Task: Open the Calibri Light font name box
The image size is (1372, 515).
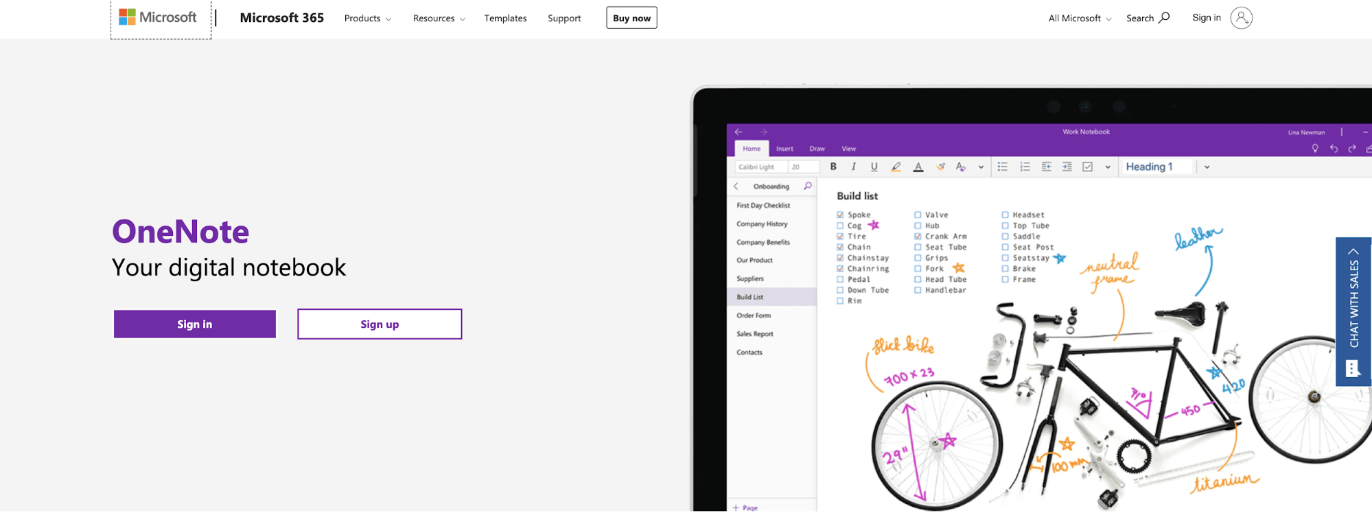Action: pos(760,167)
